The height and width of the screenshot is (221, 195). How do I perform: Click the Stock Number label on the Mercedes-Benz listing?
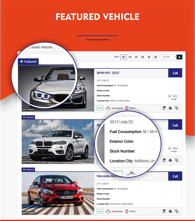(104, 199)
